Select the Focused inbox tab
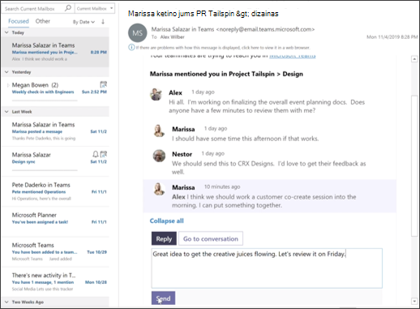This screenshot has width=420, height=309. point(19,21)
